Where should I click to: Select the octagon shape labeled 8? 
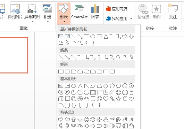tap(131, 86)
